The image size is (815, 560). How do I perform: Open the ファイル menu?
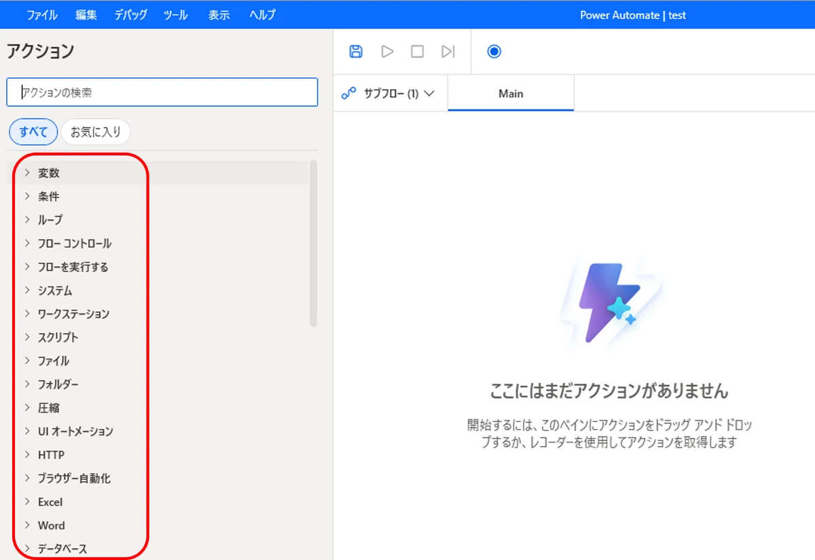coord(42,15)
